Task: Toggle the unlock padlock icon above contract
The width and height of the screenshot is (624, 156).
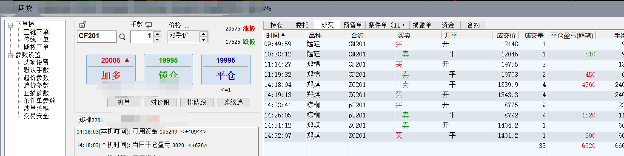Action: point(83,25)
